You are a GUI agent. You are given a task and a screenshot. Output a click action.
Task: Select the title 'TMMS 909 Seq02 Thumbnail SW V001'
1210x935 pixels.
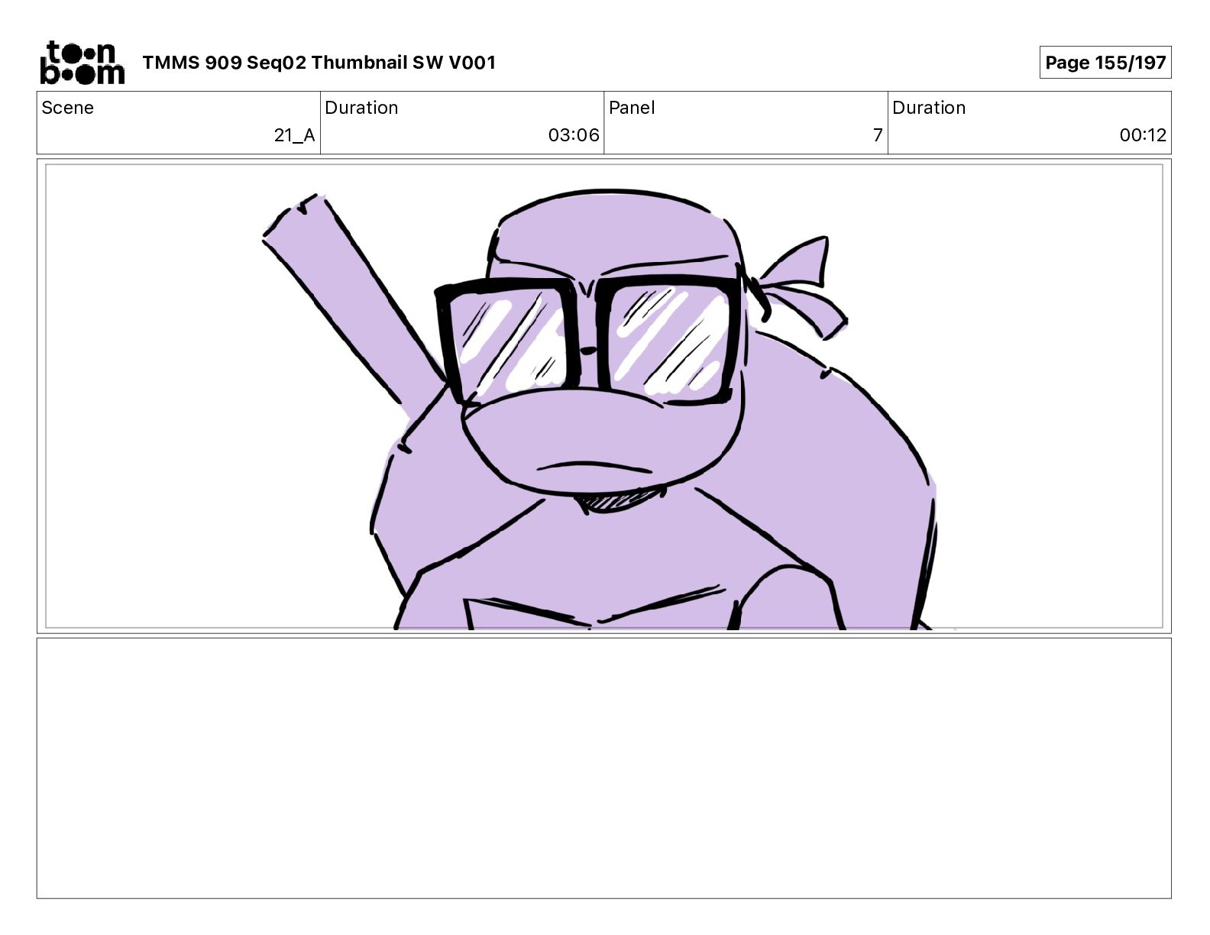319,63
